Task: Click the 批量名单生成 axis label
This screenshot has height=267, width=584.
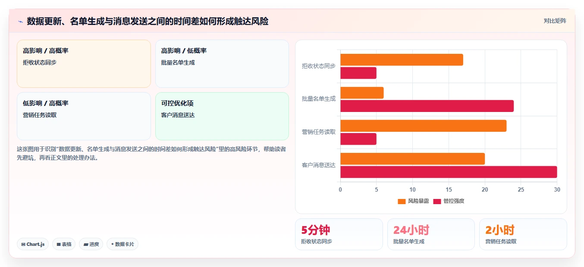Action: 319,99
